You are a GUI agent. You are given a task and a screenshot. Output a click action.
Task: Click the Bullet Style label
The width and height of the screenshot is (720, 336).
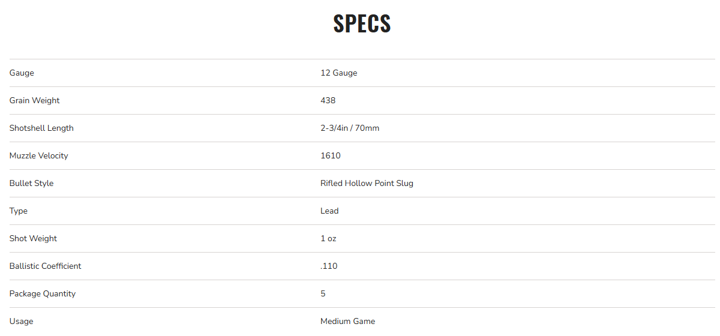pos(31,184)
